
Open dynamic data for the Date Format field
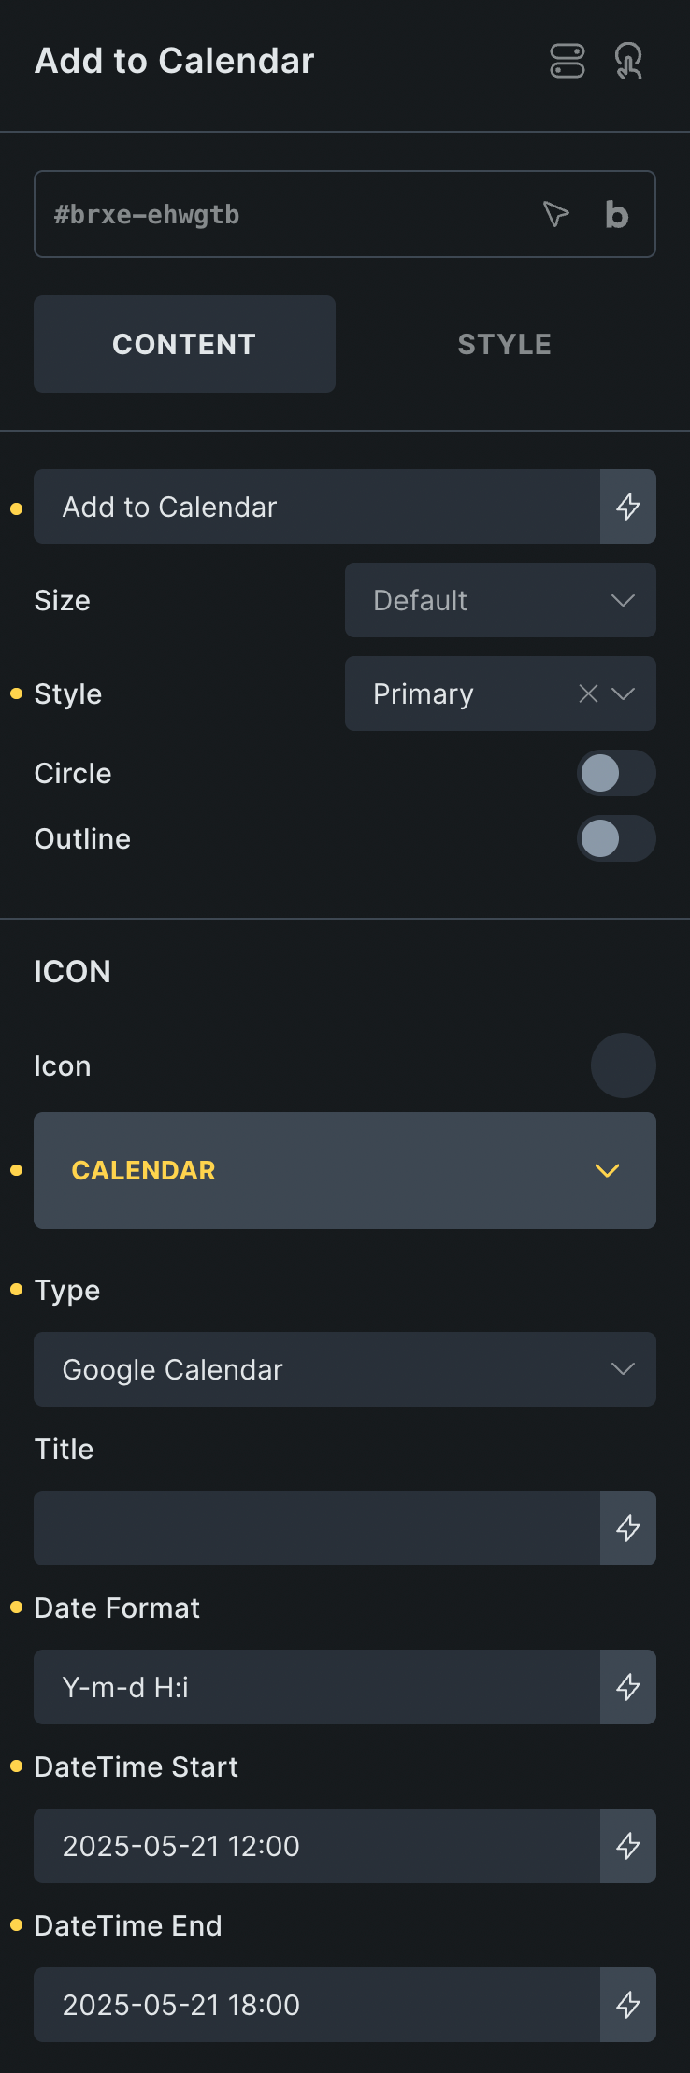point(627,1687)
